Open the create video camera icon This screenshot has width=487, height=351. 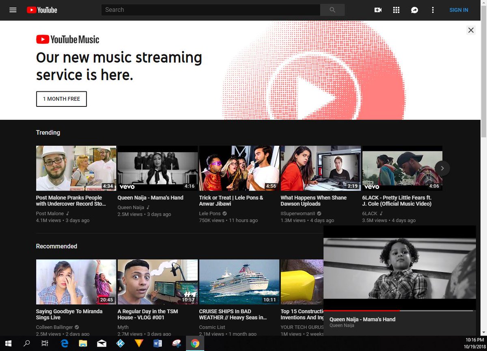pyautogui.click(x=378, y=10)
